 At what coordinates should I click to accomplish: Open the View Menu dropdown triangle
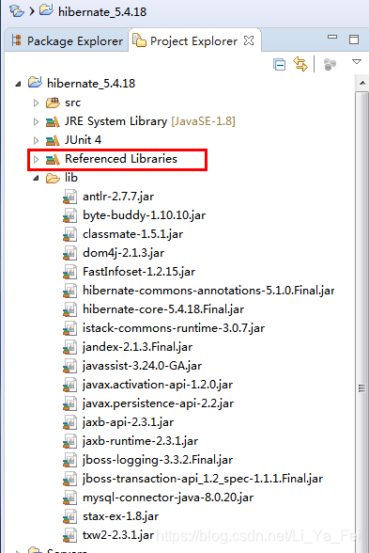(x=357, y=62)
